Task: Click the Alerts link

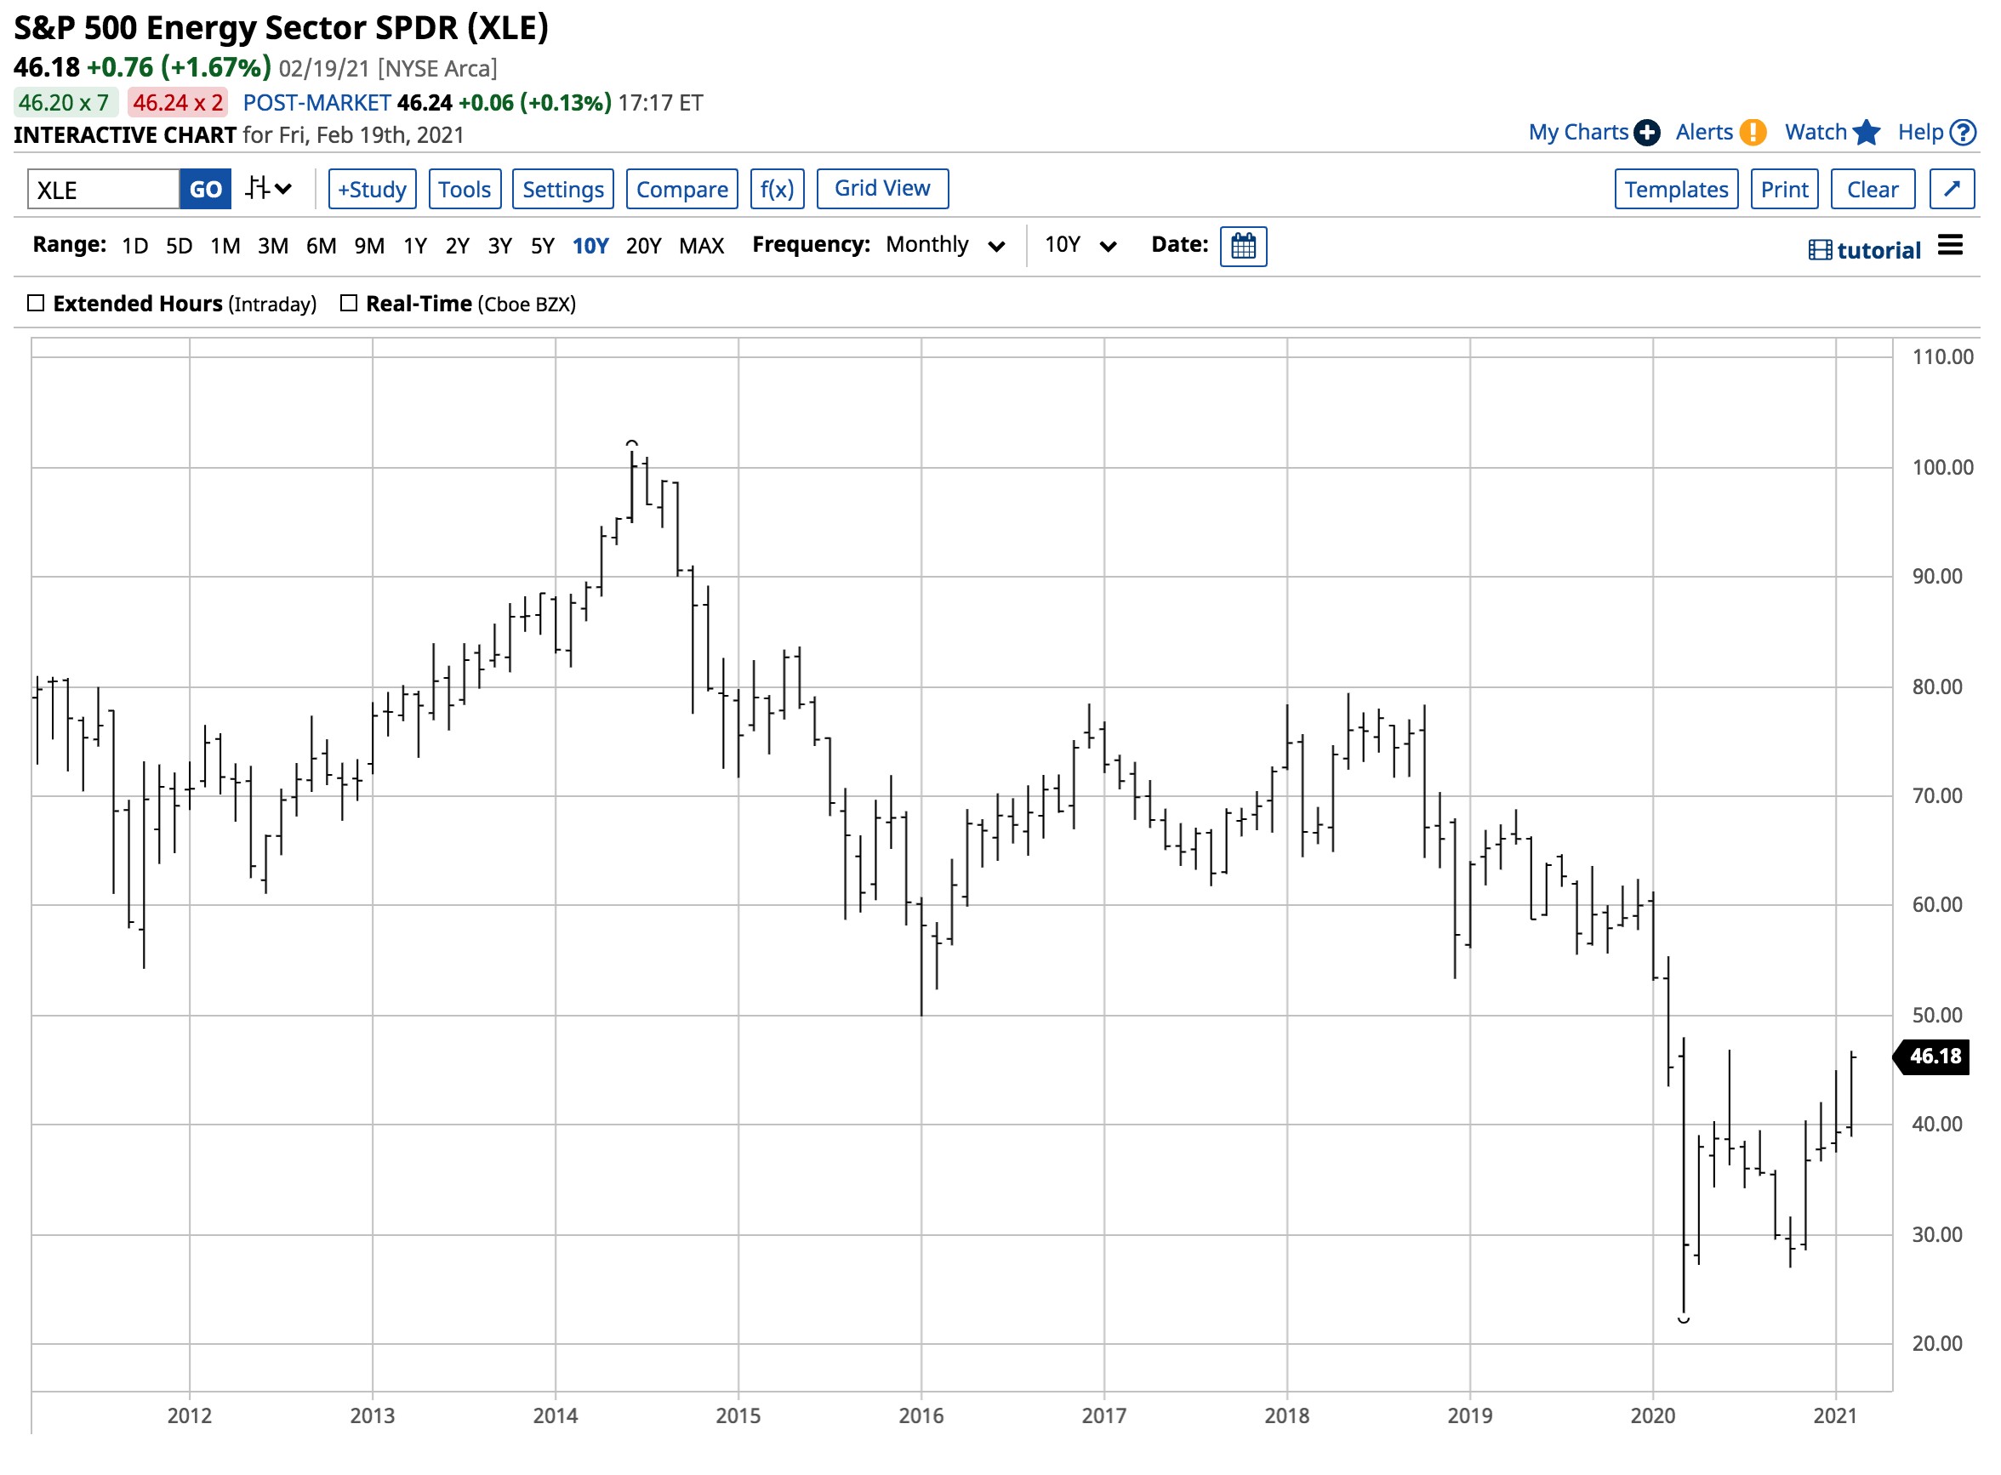Action: coord(1704,132)
